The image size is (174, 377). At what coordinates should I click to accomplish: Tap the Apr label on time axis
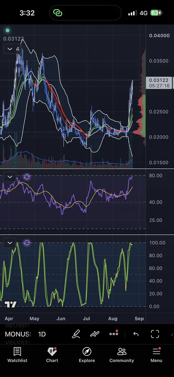coord(9,319)
